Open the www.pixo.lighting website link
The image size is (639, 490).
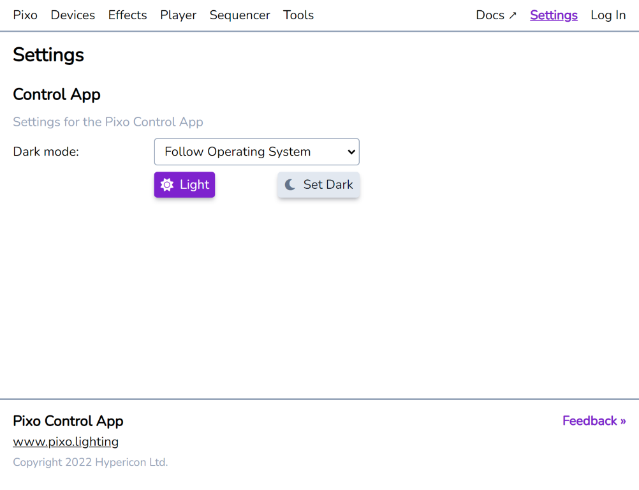(x=66, y=441)
